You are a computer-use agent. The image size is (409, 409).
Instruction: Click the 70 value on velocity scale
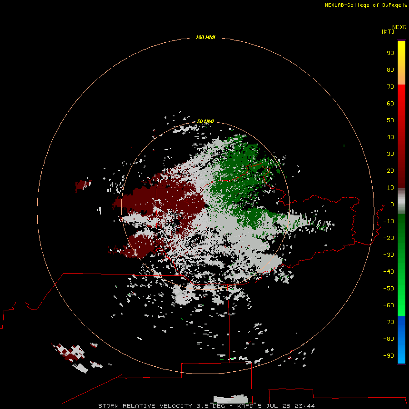pyautogui.click(x=390, y=87)
